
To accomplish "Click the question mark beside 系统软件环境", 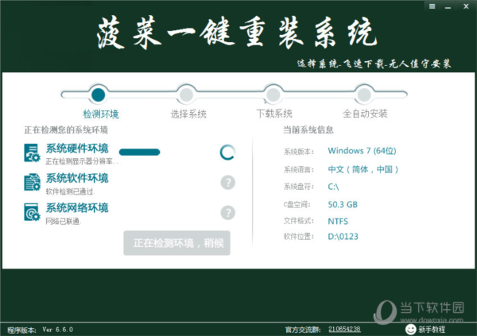I will click(x=228, y=183).
